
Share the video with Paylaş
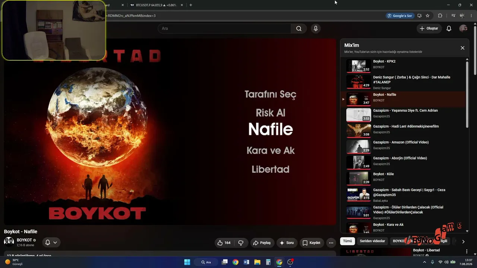[262, 243]
